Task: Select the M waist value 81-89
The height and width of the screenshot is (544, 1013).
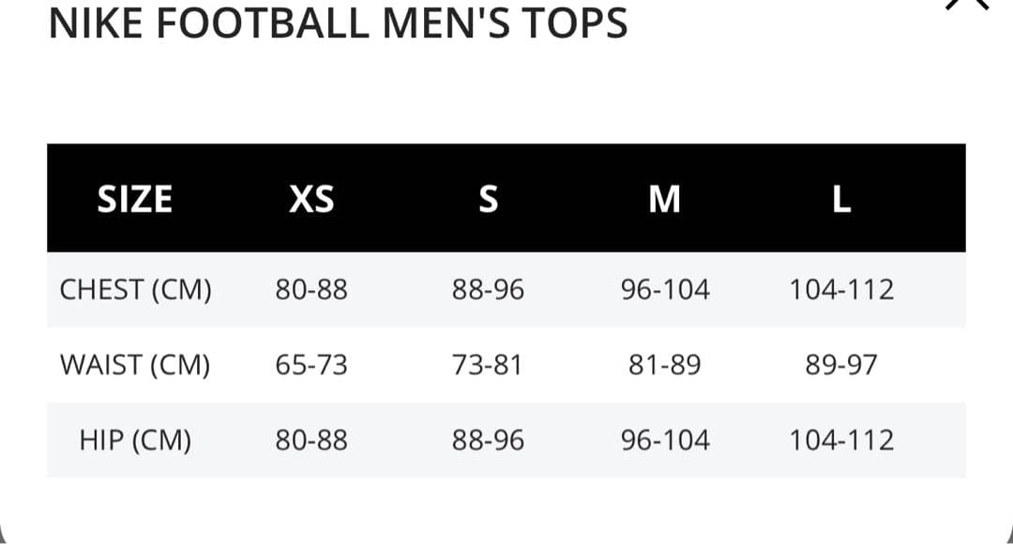Action: point(665,365)
